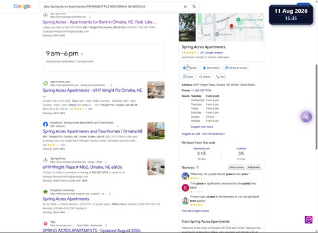
Task: Click the reviewer avatar with the letter E
Action: coord(185,188)
